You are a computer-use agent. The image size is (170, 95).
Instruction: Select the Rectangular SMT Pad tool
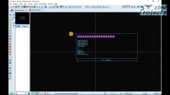10,49
